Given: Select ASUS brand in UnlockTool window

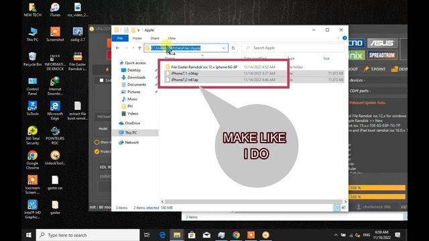Looking at the screenshot, I should click(x=382, y=43).
